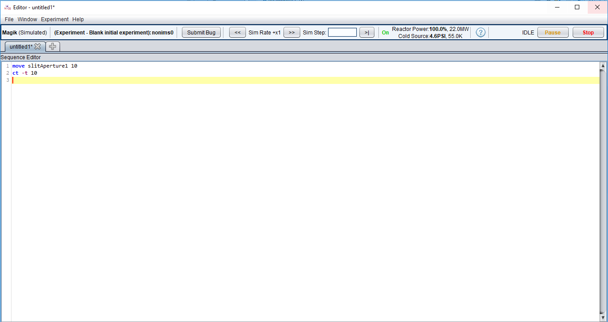Image resolution: width=608 pixels, height=322 pixels.
Task: Click line 1 'move slitAperture1 10' text
Action: coord(45,66)
